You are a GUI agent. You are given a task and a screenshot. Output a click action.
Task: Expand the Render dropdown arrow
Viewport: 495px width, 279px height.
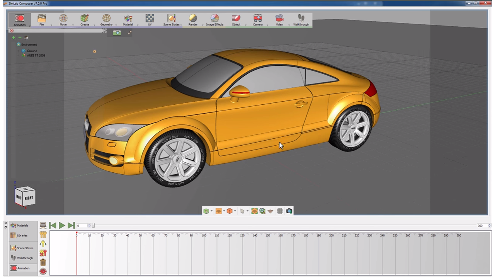tap(202, 25)
